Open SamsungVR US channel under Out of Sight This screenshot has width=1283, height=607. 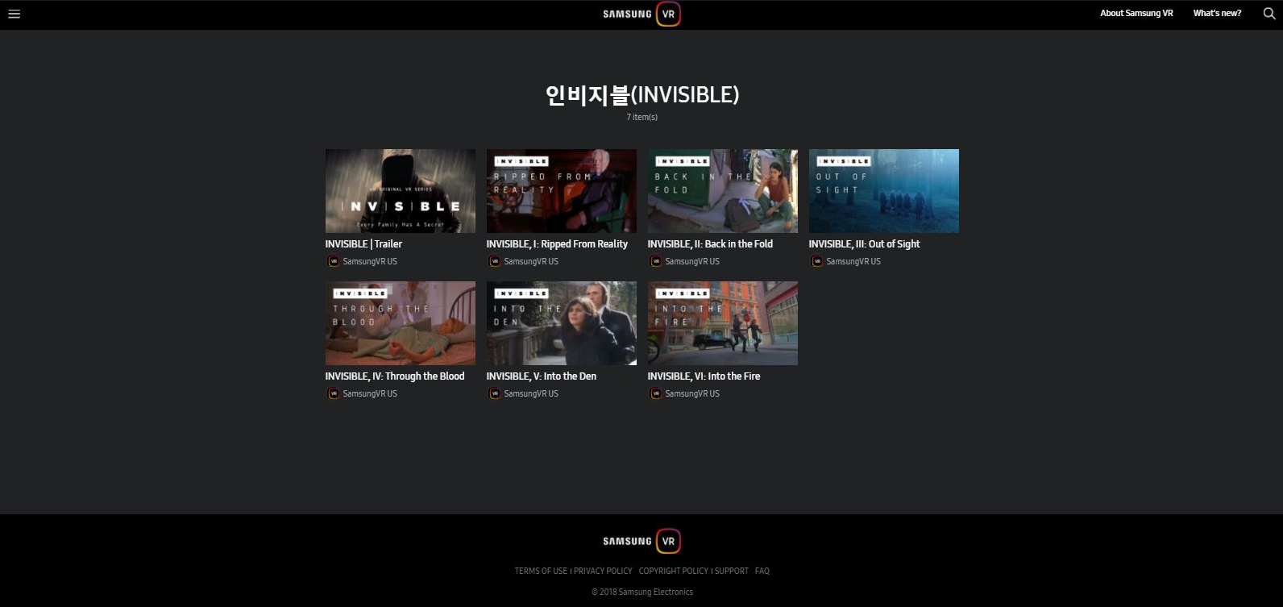click(x=853, y=261)
